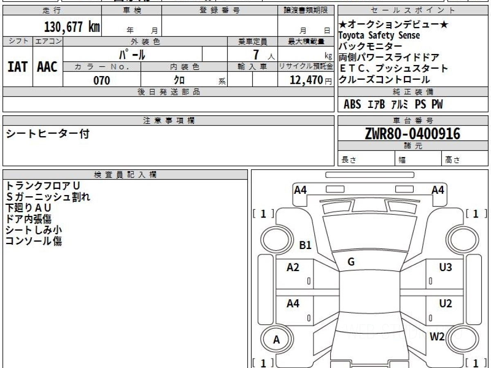Click the トランクフロアU inspector note

tap(43, 186)
